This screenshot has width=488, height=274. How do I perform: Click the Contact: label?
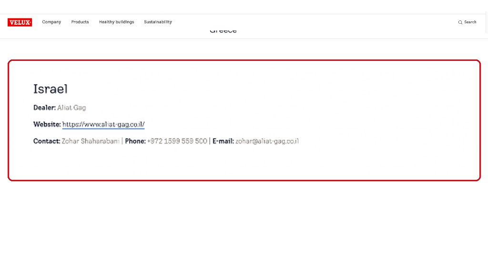point(47,141)
